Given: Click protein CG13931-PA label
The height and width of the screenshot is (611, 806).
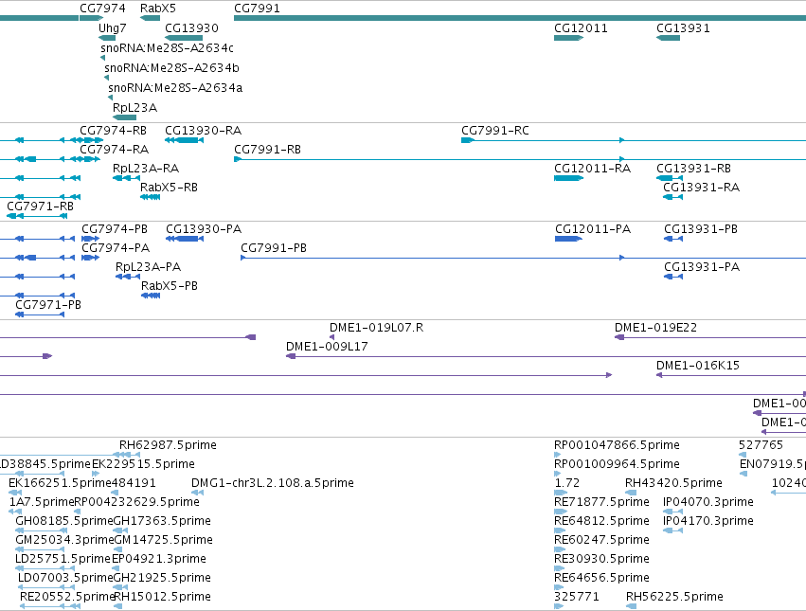Looking at the screenshot, I should pyautogui.click(x=702, y=267).
